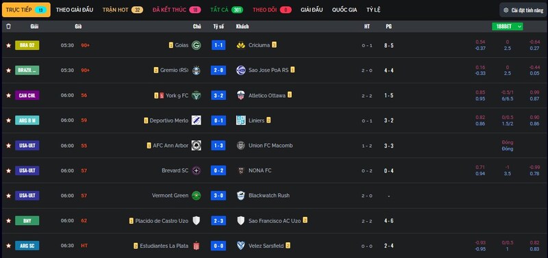Open the Brevard SC team link
Screen dimensions: 548x258
(175, 170)
